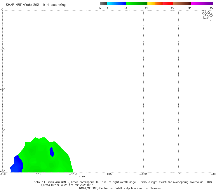This screenshot has height=190, width=216.
Task: Click the yellow-orange segment of the color scale
Action: click(x=155, y=4)
